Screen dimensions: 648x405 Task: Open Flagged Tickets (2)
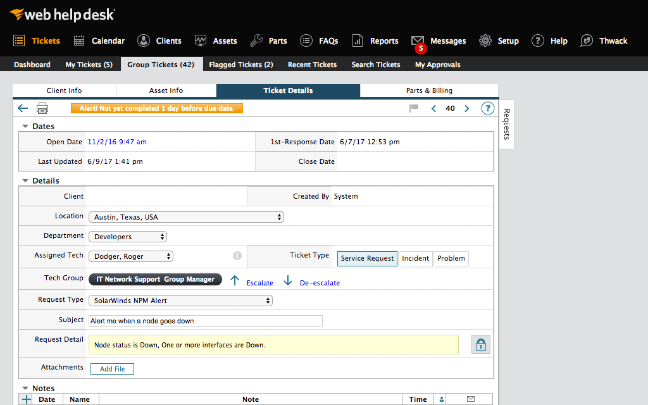click(x=241, y=65)
